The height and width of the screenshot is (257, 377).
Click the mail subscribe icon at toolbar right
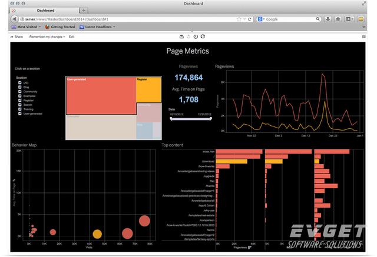364,36
